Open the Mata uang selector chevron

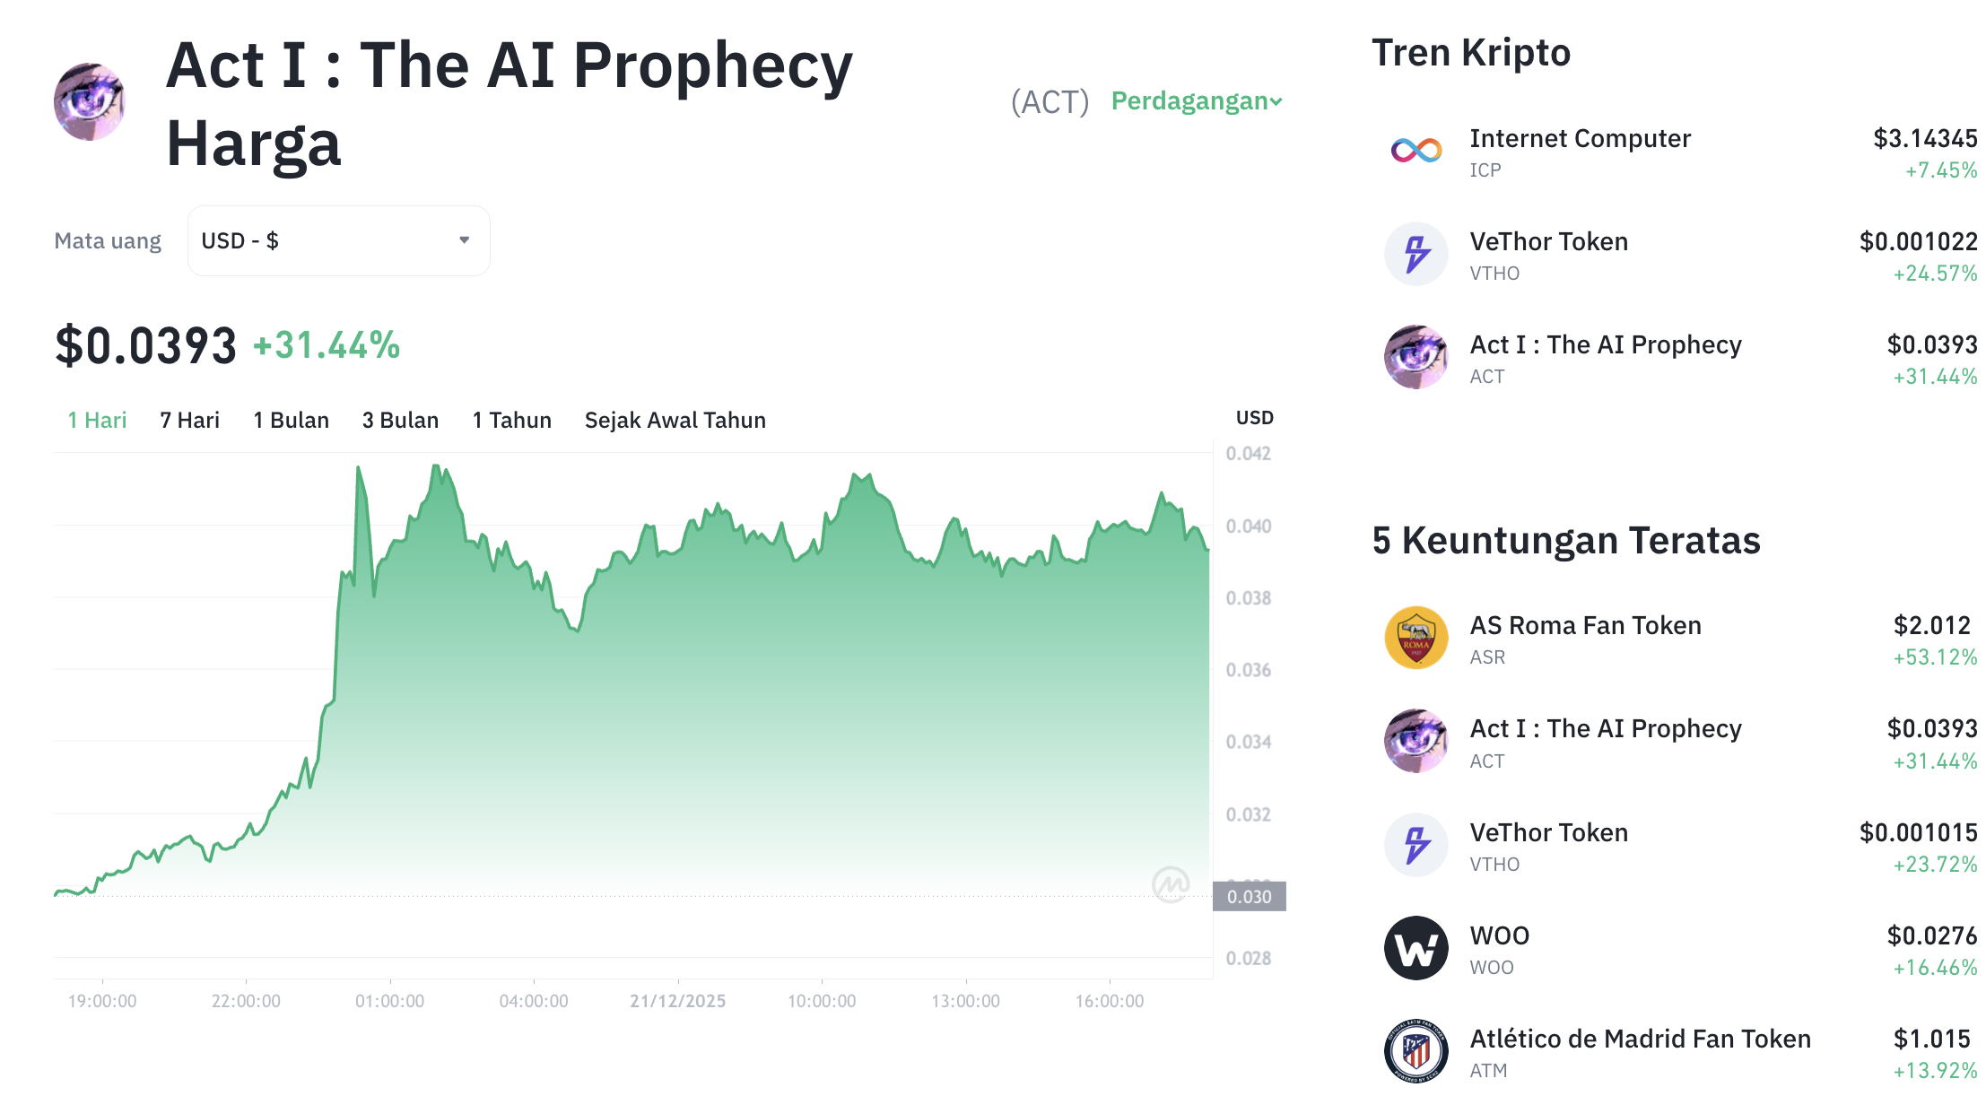pyautogui.click(x=464, y=239)
